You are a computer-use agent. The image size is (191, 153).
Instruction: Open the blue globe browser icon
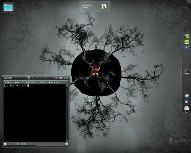point(187,96)
